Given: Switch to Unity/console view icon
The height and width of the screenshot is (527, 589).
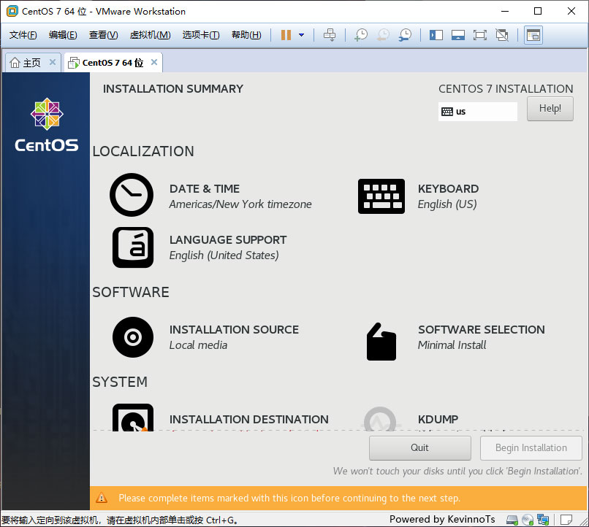Looking at the screenshot, I should point(533,35).
